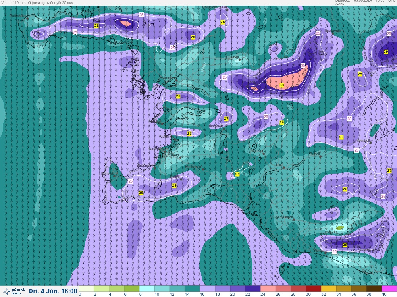This screenshot has width=397, height=297.
Task: Click the Vatnsfell station label
Action: pyautogui.click(x=363, y=140)
